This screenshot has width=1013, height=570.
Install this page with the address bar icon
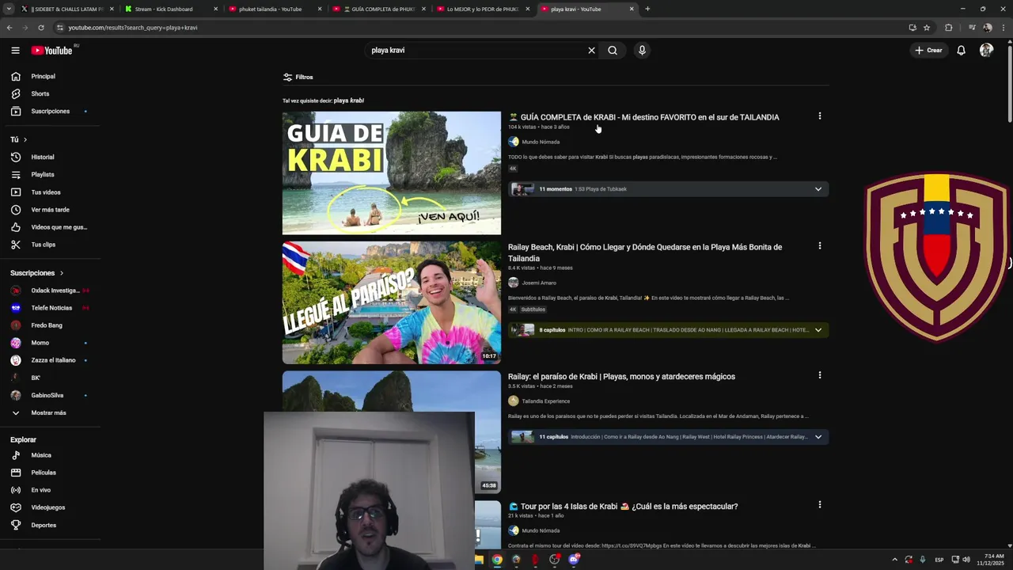[x=912, y=28]
